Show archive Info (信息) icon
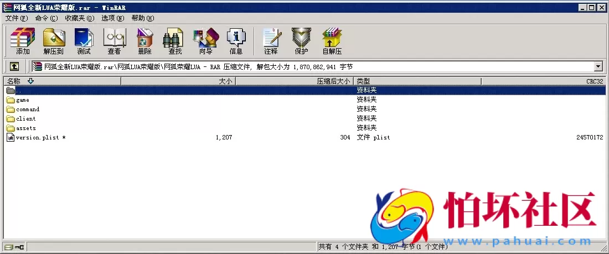 236,41
